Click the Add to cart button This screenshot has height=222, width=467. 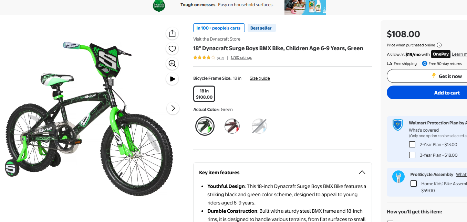[x=447, y=93]
